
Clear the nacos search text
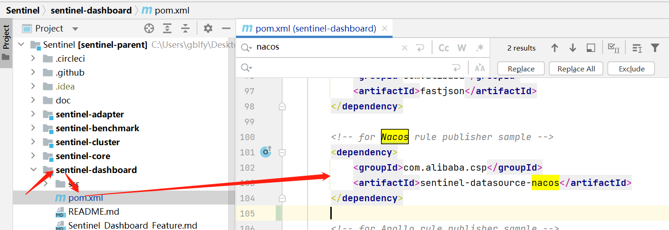405,47
